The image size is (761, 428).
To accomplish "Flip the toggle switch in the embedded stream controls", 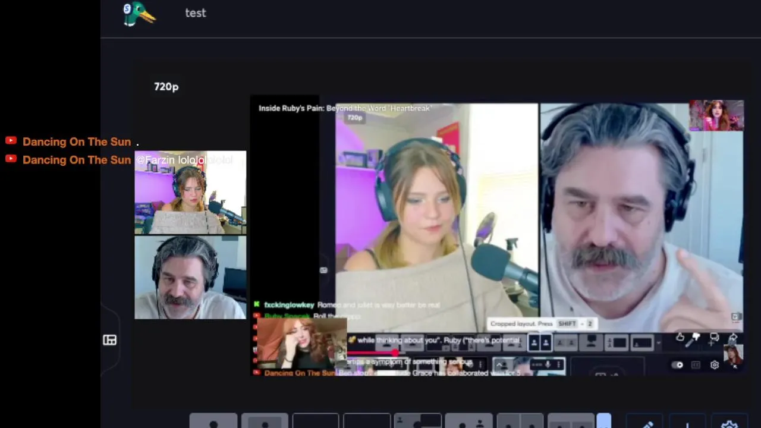I will pyautogui.click(x=677, y=365).
